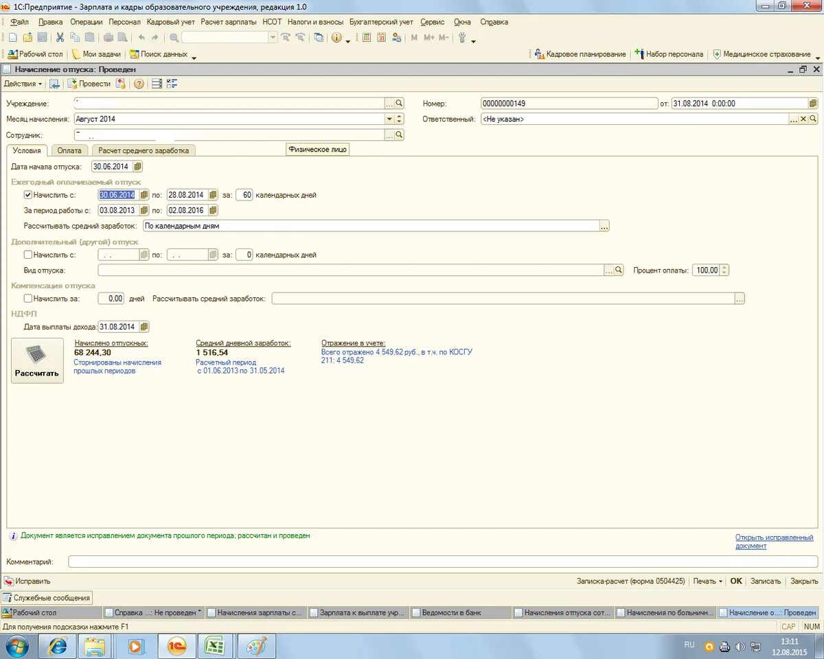Enable additional leave Начислить с checkbox
The image size is (824, 659).
pos(28,255)
